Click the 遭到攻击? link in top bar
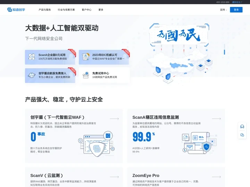Image resolution: width=250 pixels, height=187 pixels. click(237, 2)
